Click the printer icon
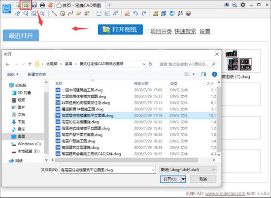The width and height of the screenshot is (271, 198). [42, 5]
